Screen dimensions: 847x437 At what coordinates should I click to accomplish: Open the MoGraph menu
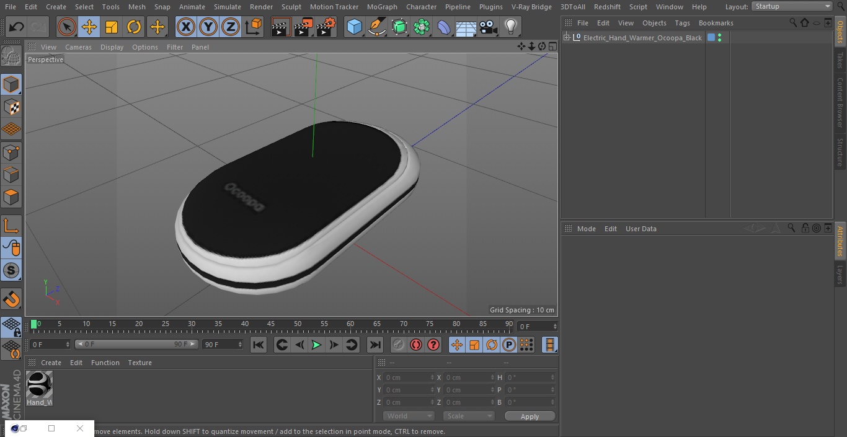[382, 7]
